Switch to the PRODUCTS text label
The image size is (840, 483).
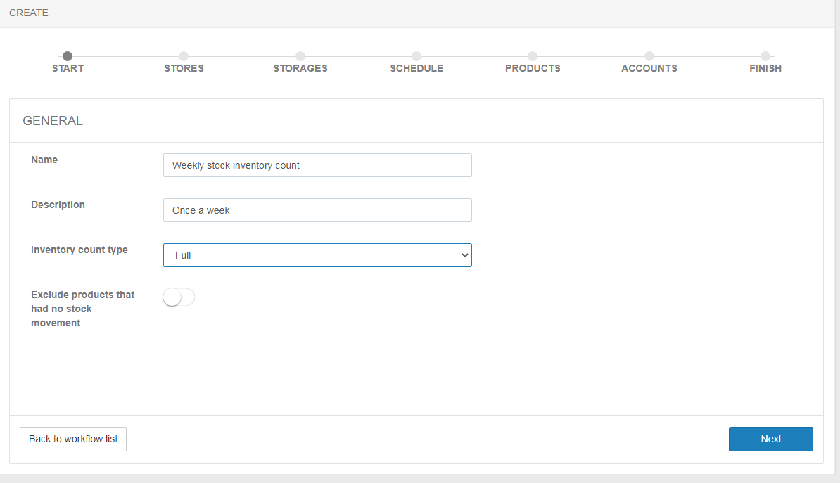click(533, 69)
